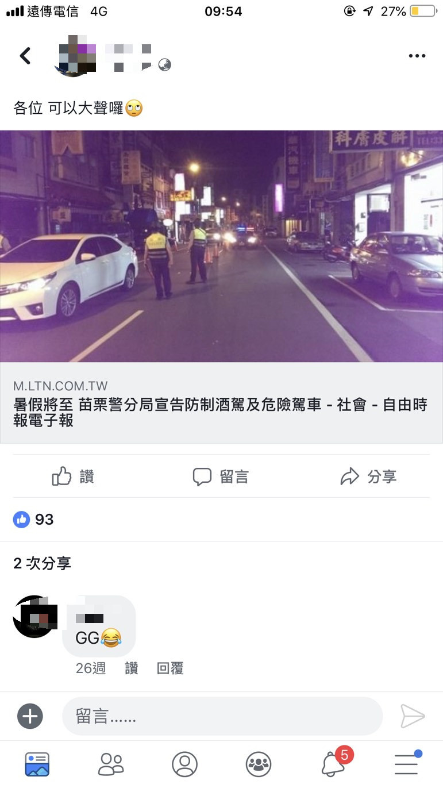Tap the send arrow icon
This screenshot has width=443, height=788.
[x=413, y=716]
